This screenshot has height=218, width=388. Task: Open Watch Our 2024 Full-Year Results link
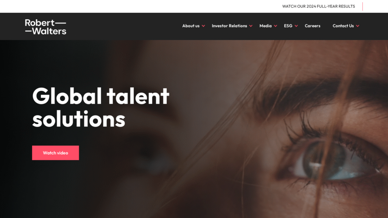click(x=318, y=6)
